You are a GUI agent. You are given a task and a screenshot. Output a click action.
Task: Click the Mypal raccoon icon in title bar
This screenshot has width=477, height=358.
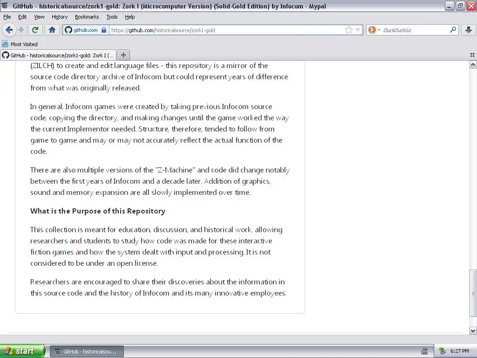point(5,6)
